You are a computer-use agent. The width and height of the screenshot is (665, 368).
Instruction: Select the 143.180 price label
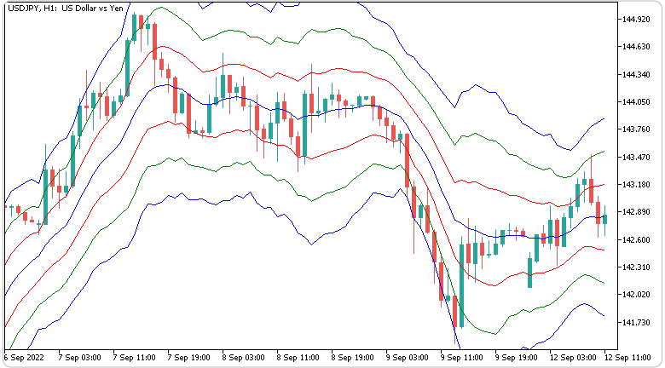point(636,185)
